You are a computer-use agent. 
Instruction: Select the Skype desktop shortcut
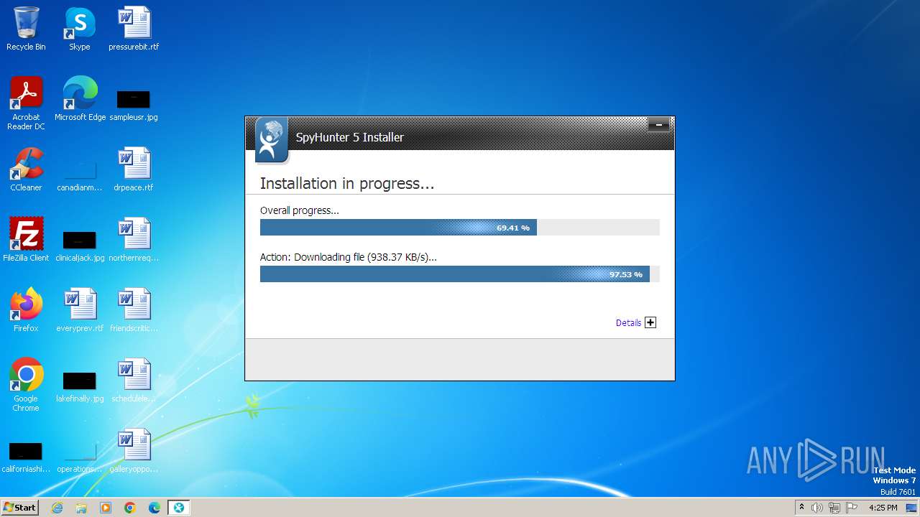click(80, 29)
